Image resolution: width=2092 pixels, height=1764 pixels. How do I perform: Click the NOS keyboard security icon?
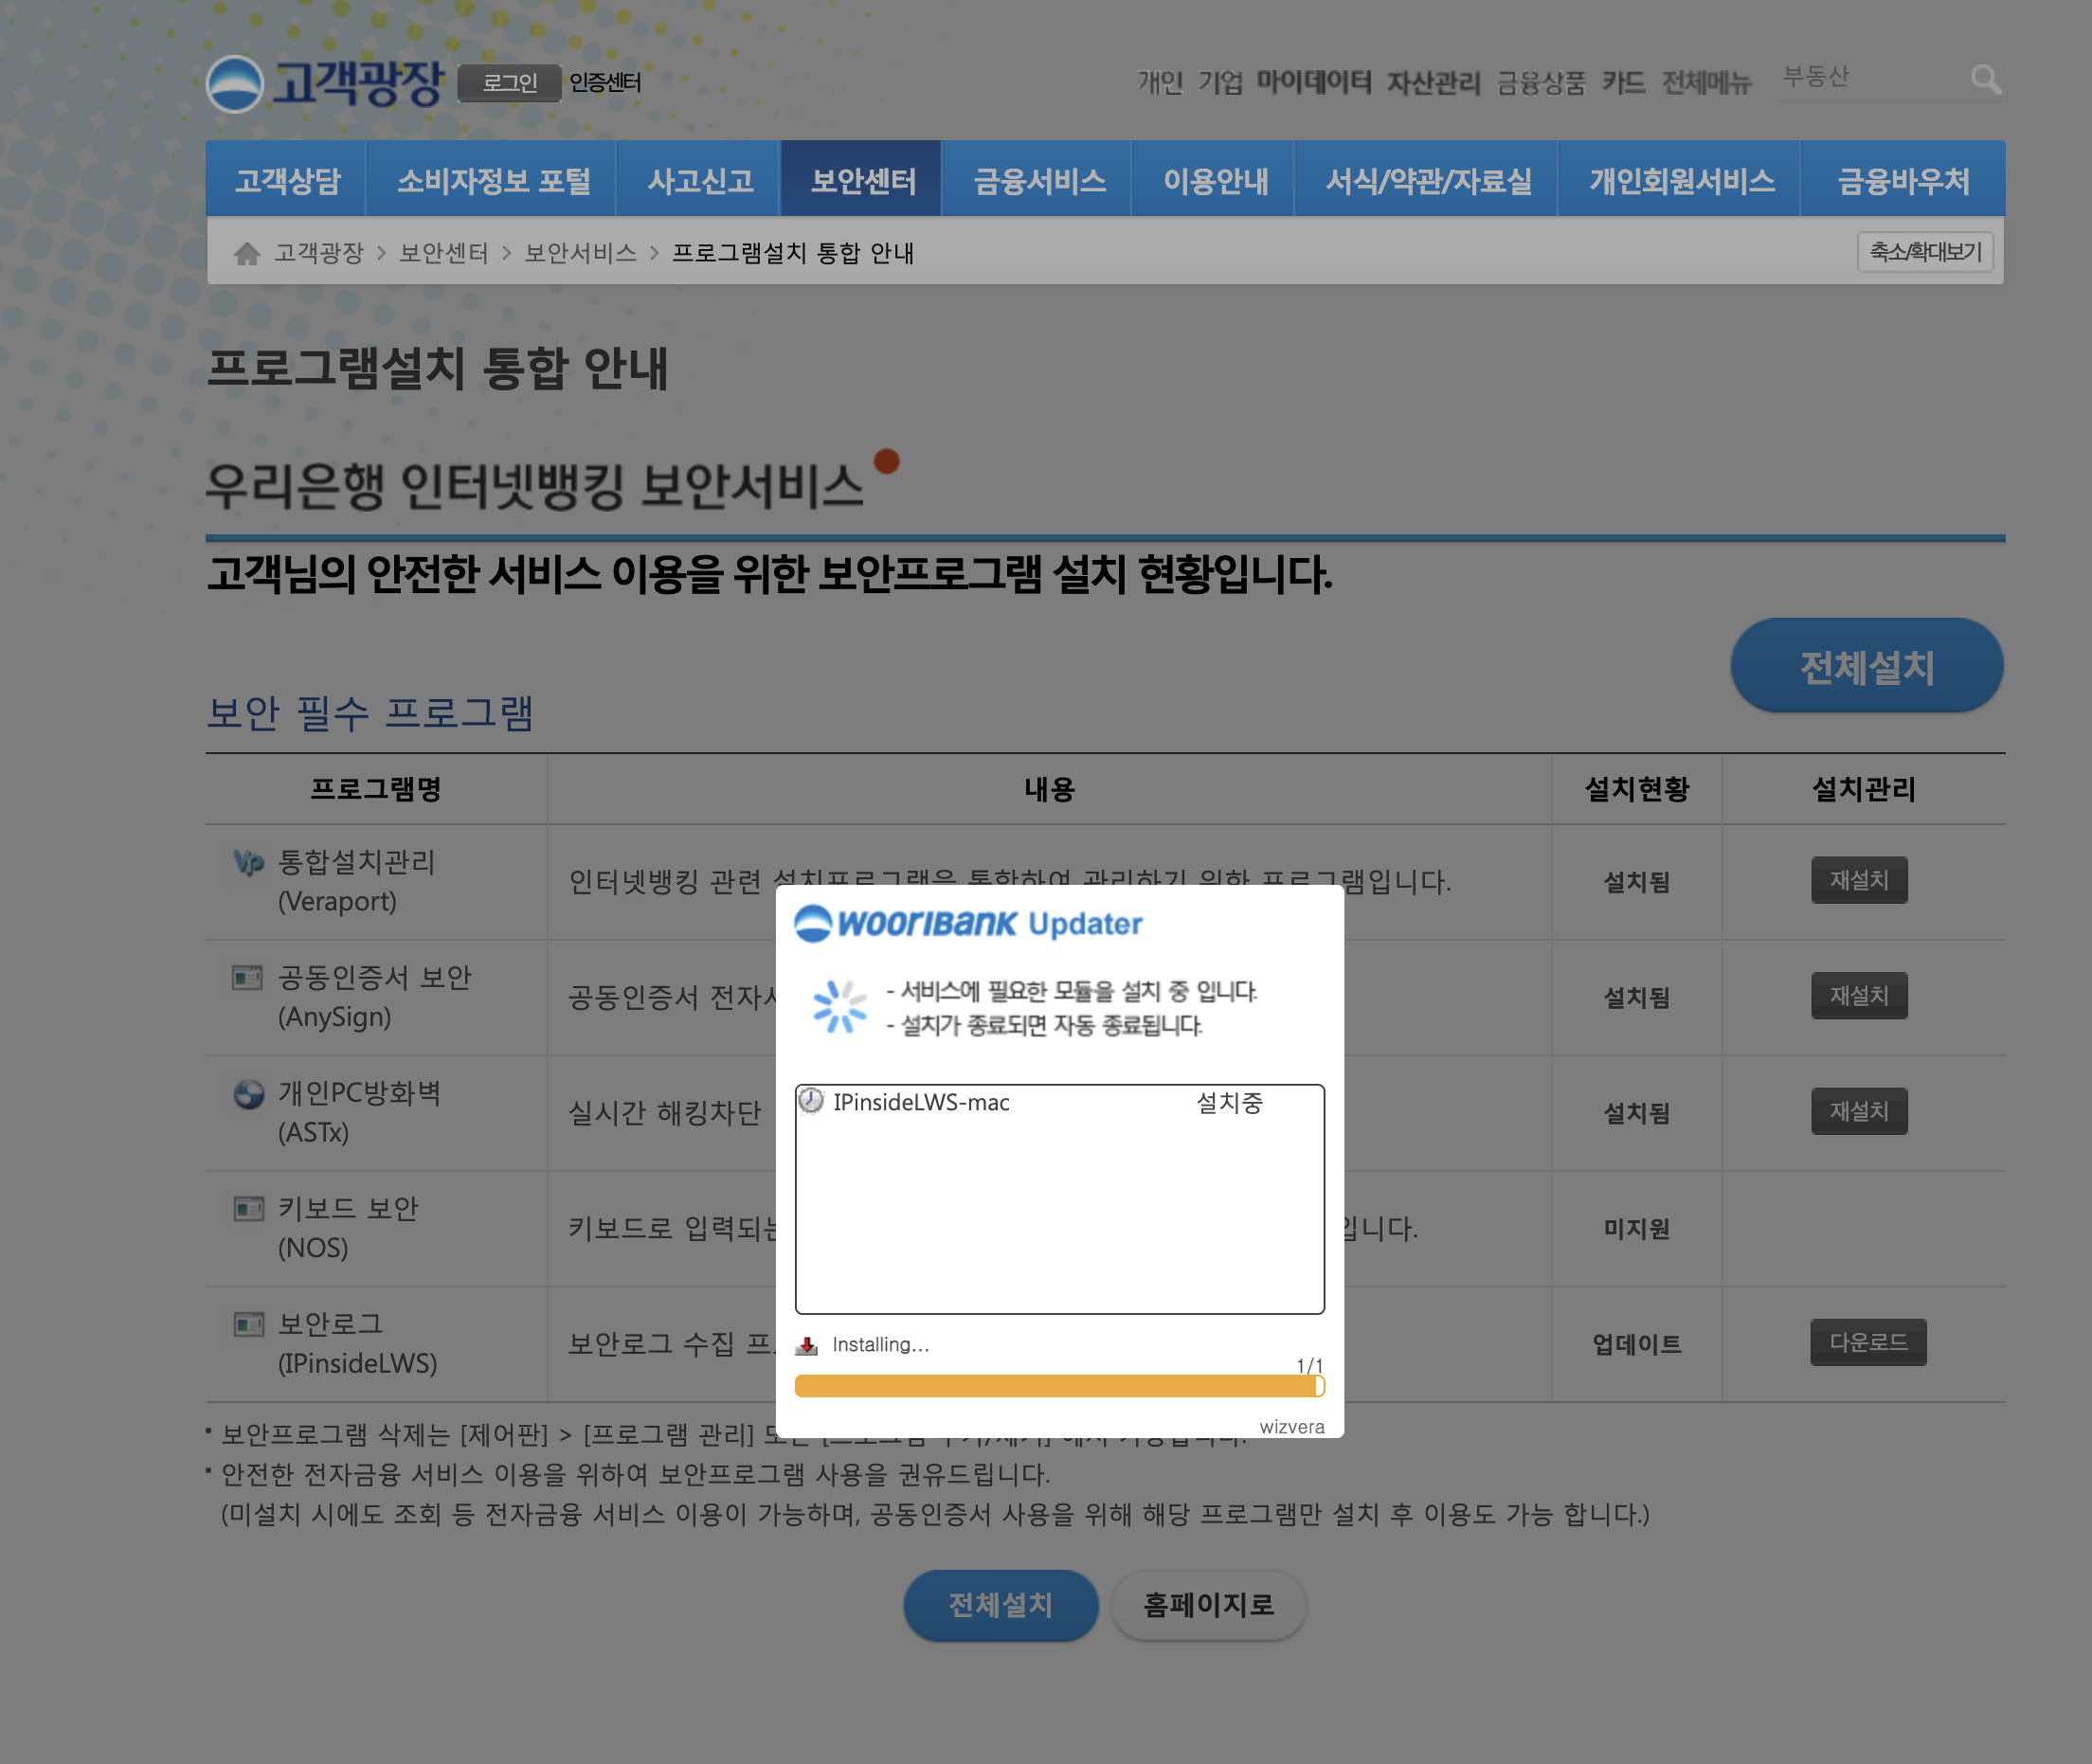point(247,1208)
